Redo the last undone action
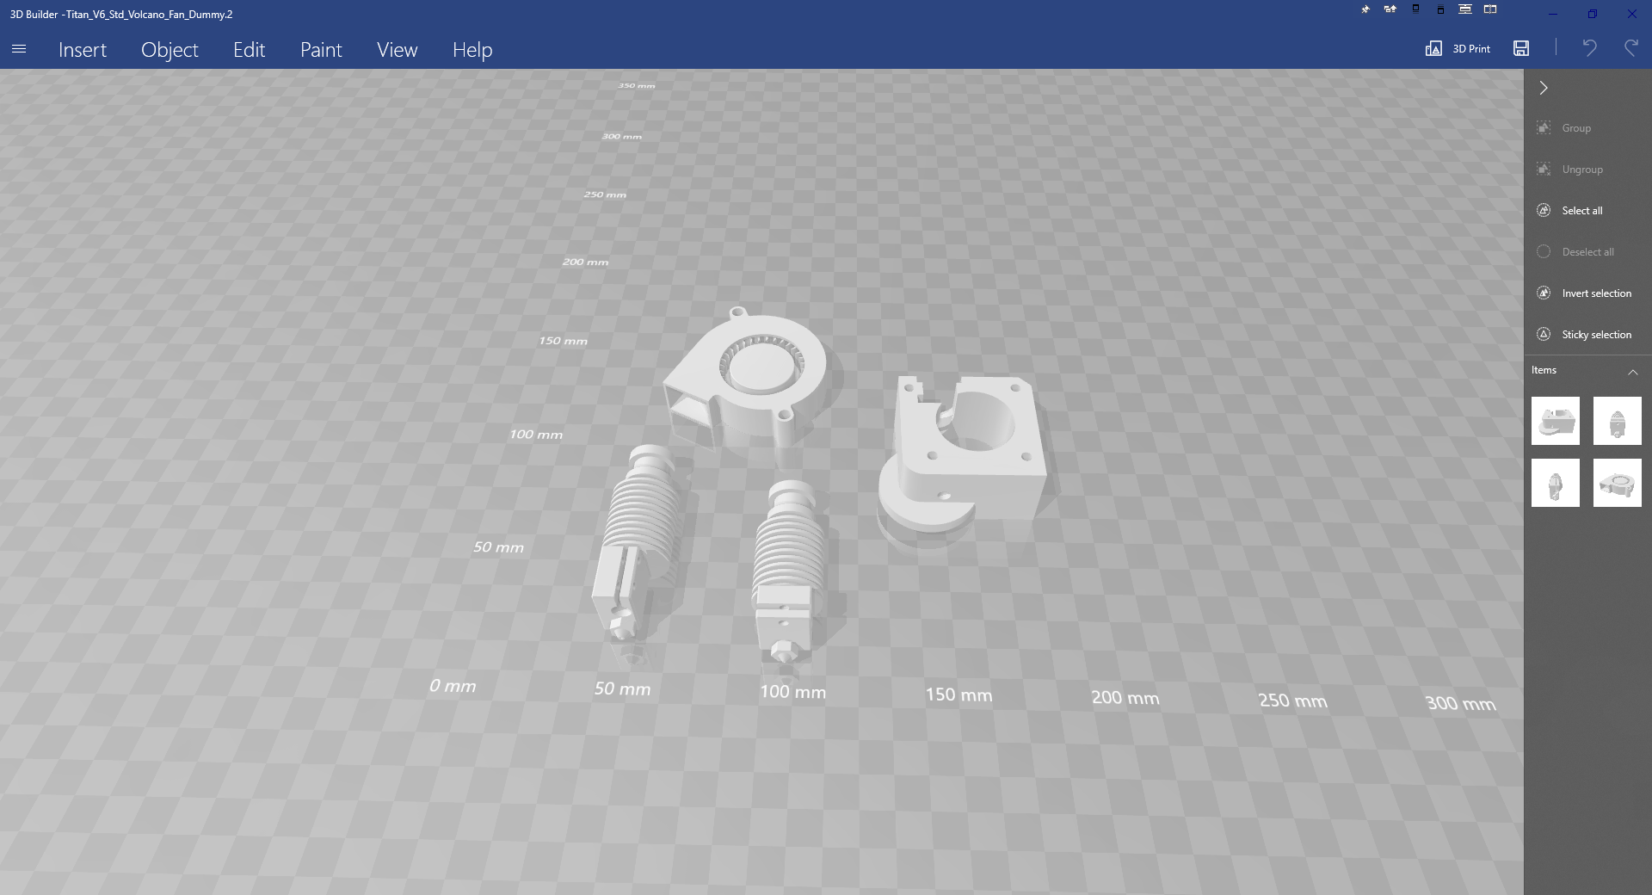This screenshot has height=895, width=1652. (x=1630, y=48)
